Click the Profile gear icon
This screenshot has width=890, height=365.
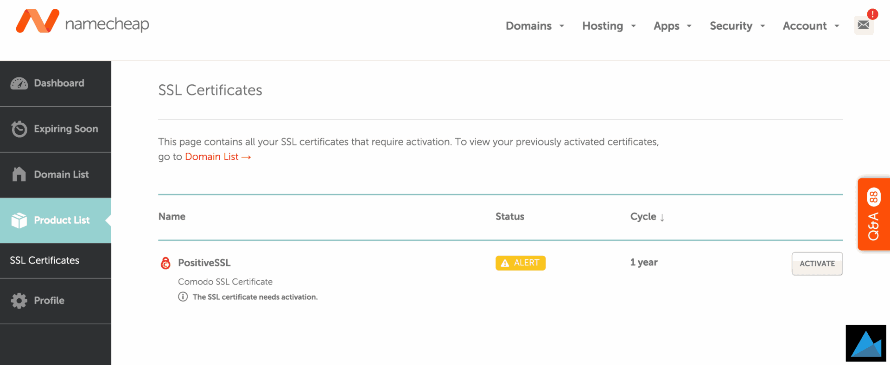19,301
